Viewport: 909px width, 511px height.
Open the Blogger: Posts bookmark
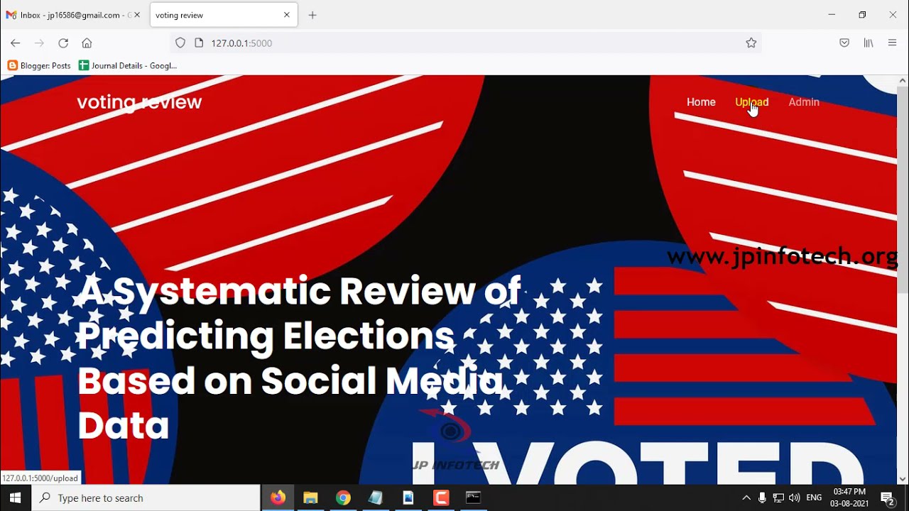pyautogui.click(x=39, y=65)
